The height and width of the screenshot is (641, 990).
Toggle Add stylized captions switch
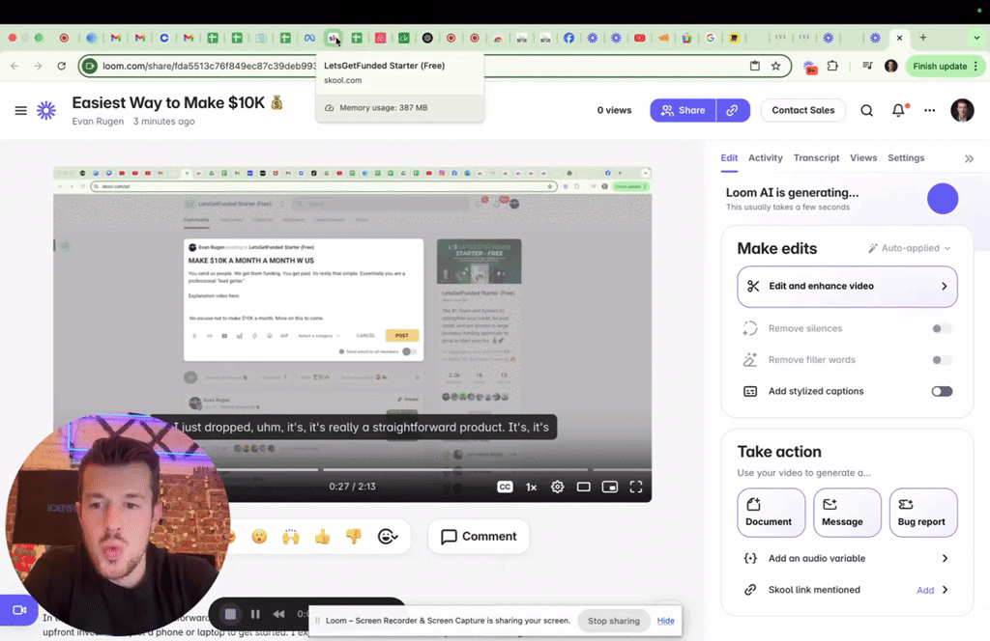click(x=942, y=391)
